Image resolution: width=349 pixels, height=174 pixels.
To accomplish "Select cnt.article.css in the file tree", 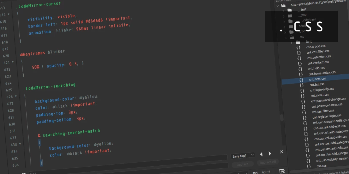I will tap(316, 46).
